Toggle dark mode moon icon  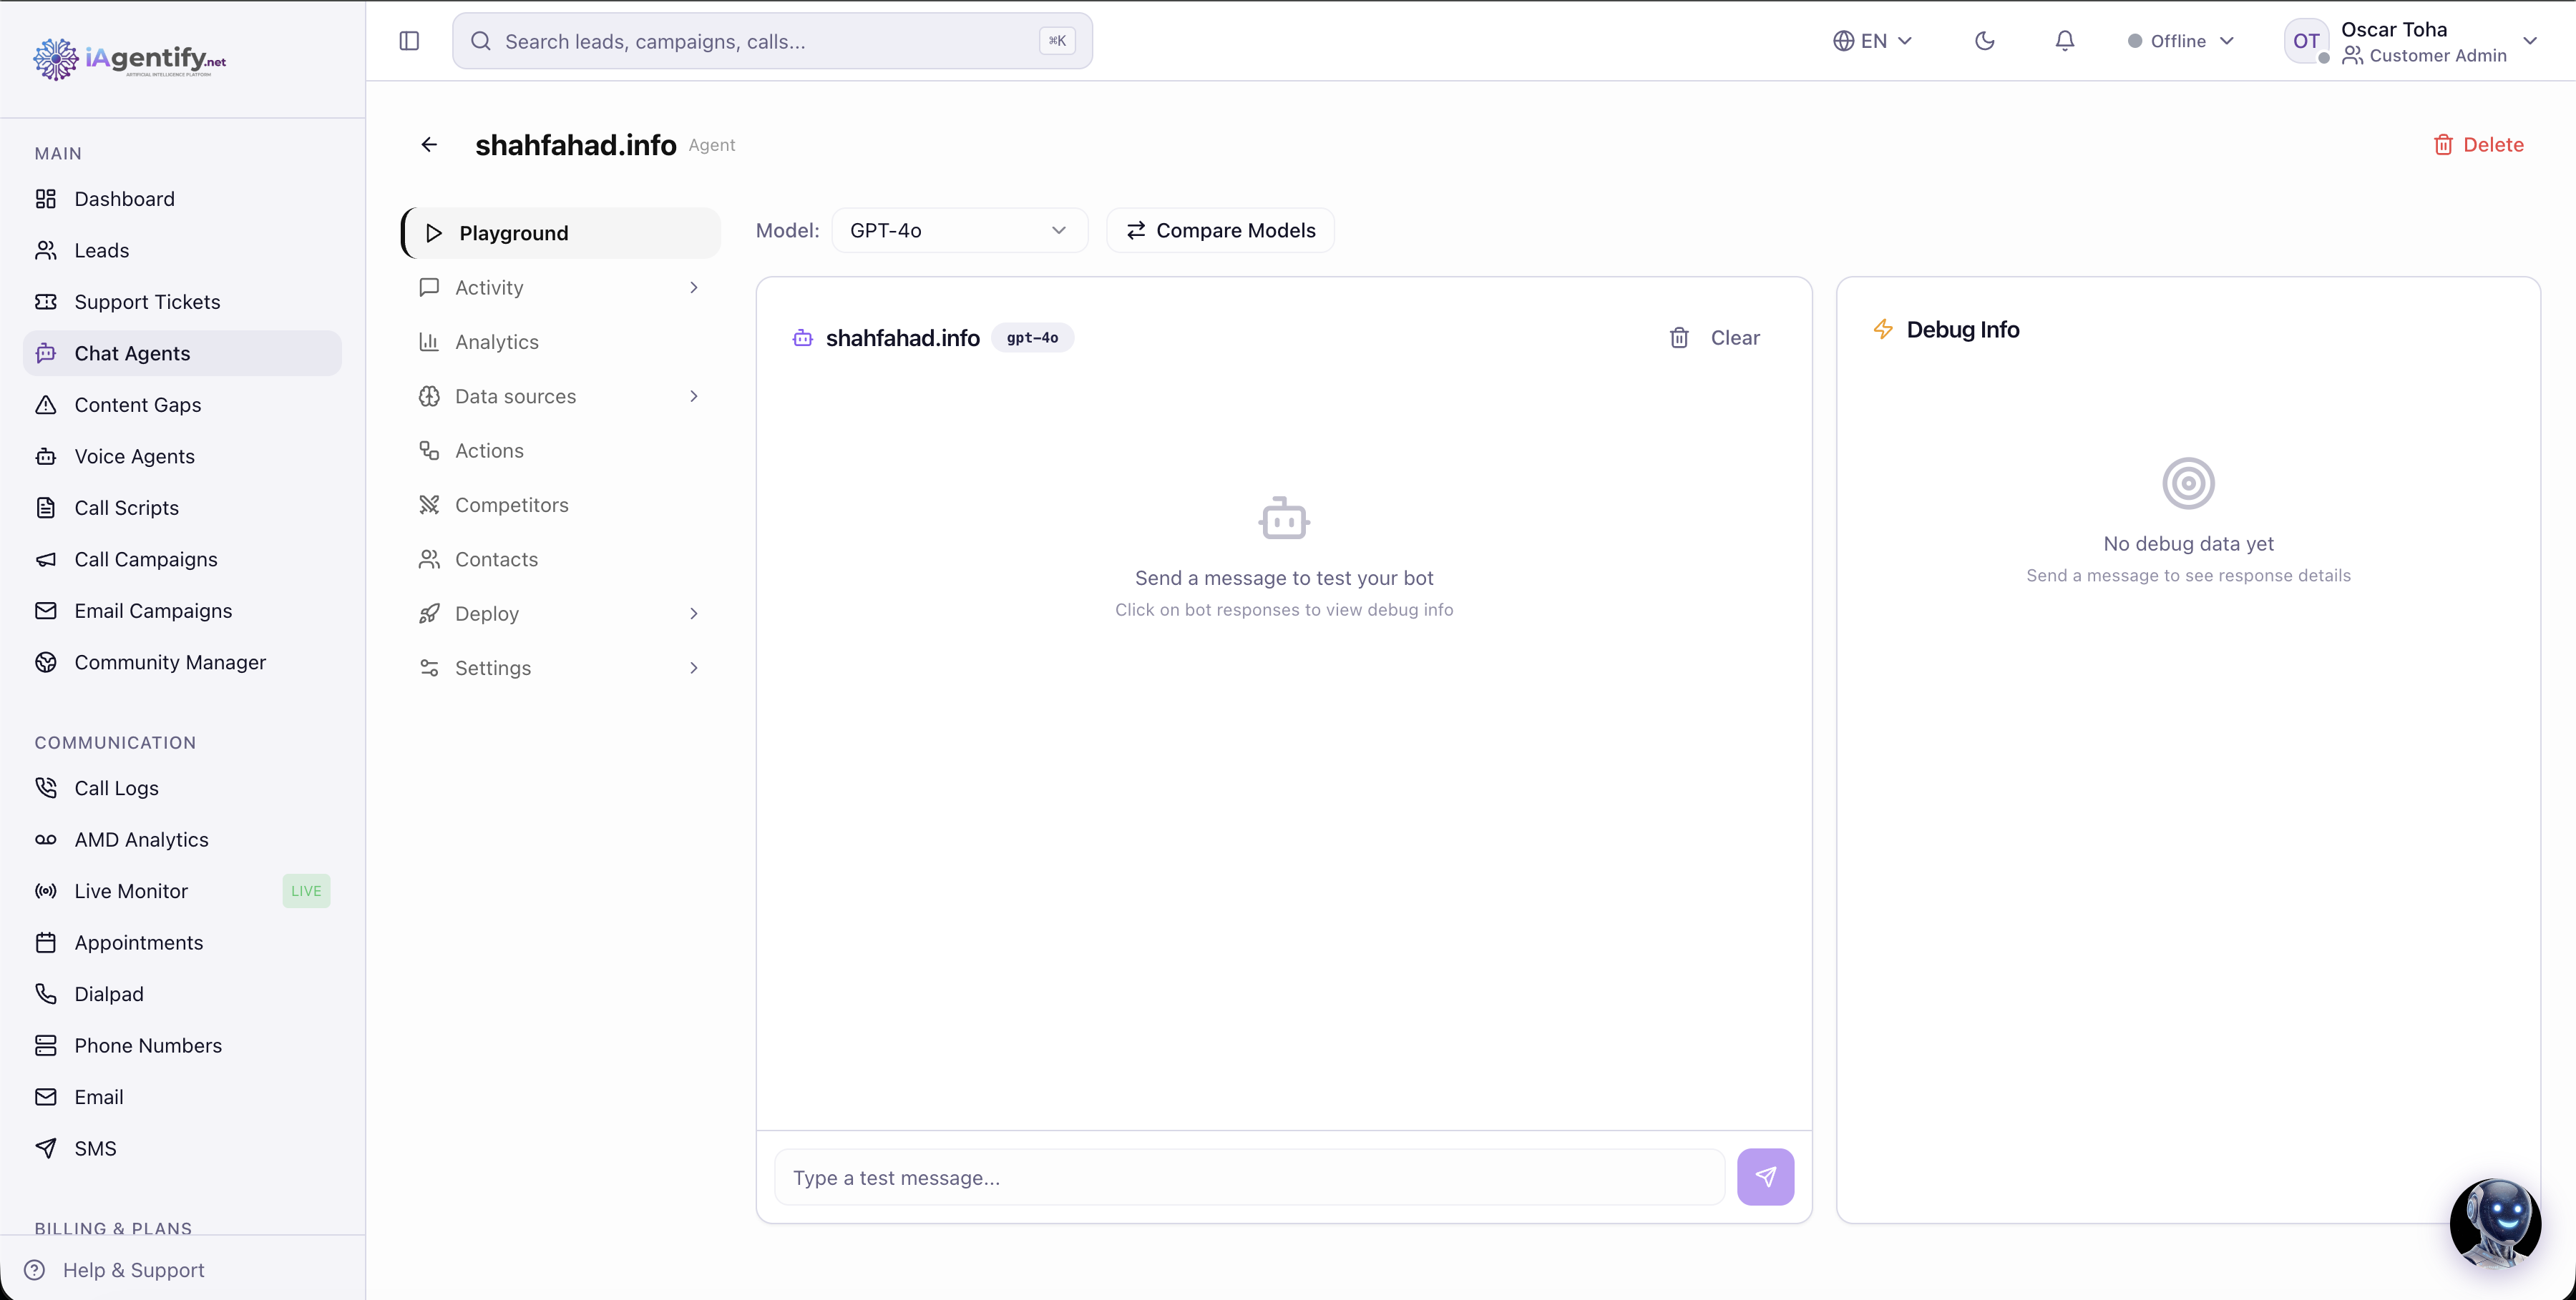click(1985, 41)
